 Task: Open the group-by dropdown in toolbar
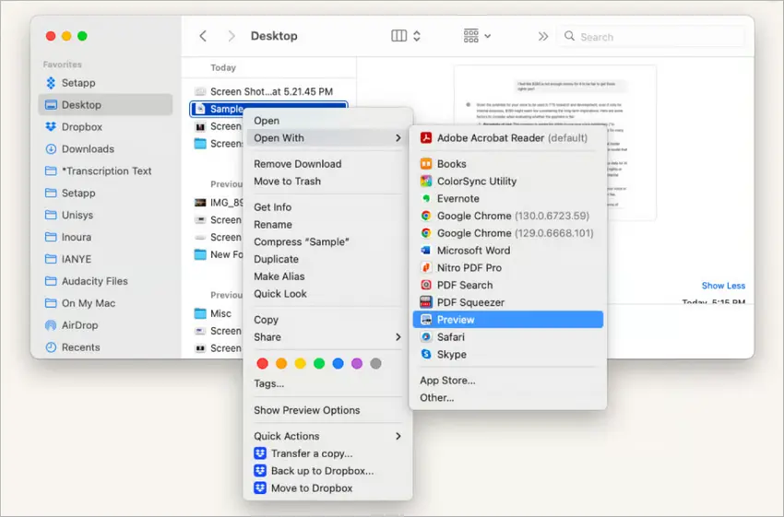477,36
